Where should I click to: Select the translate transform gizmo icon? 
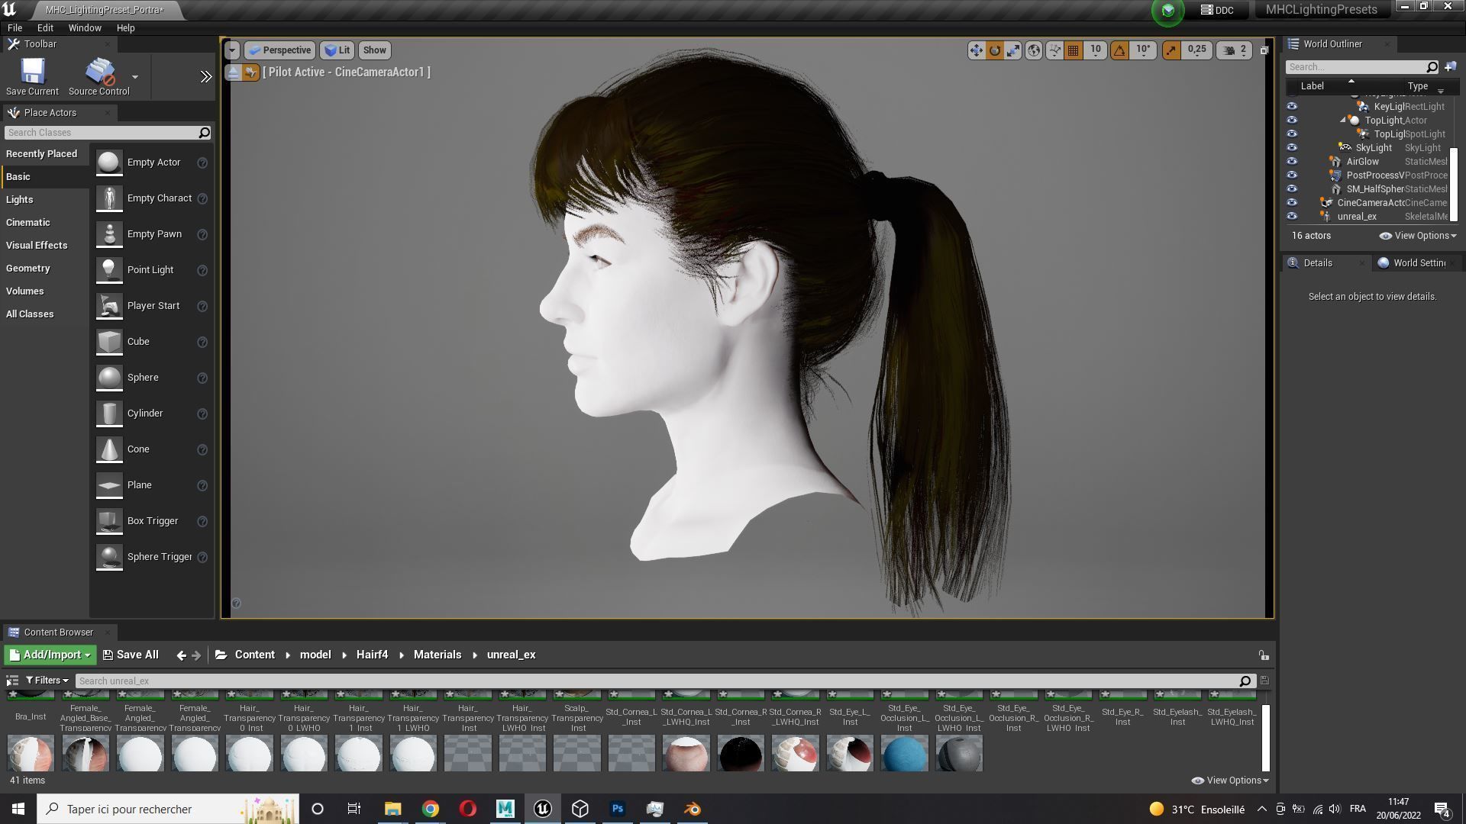(x=976, y=50)
